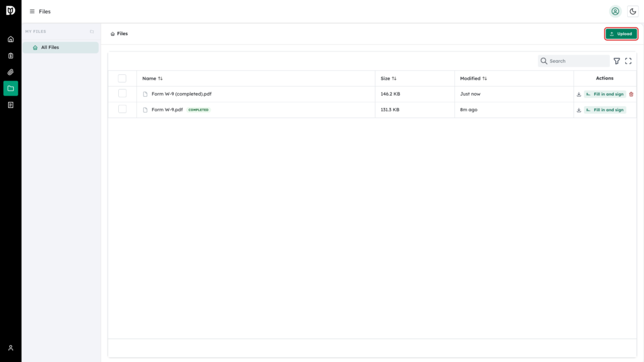
Task: Click the Files breadcrumb home link
Action: tap(119, 34)
